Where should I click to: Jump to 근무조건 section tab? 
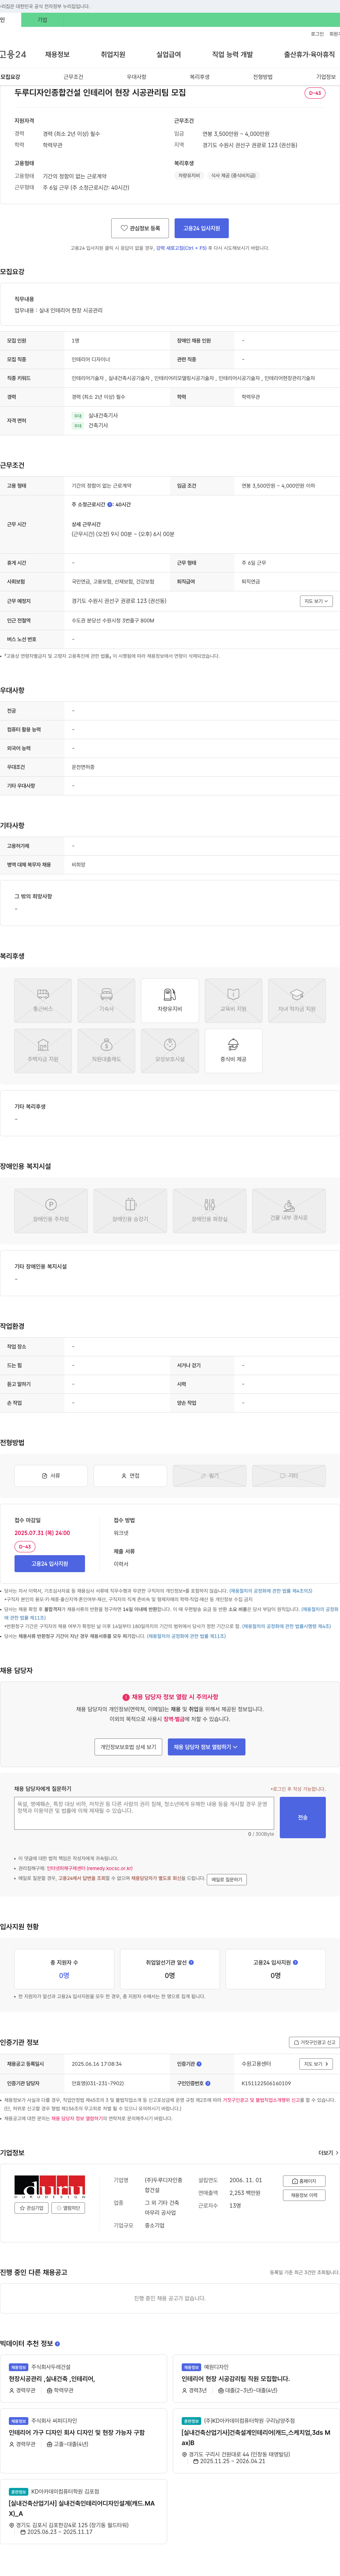(73, 77)
